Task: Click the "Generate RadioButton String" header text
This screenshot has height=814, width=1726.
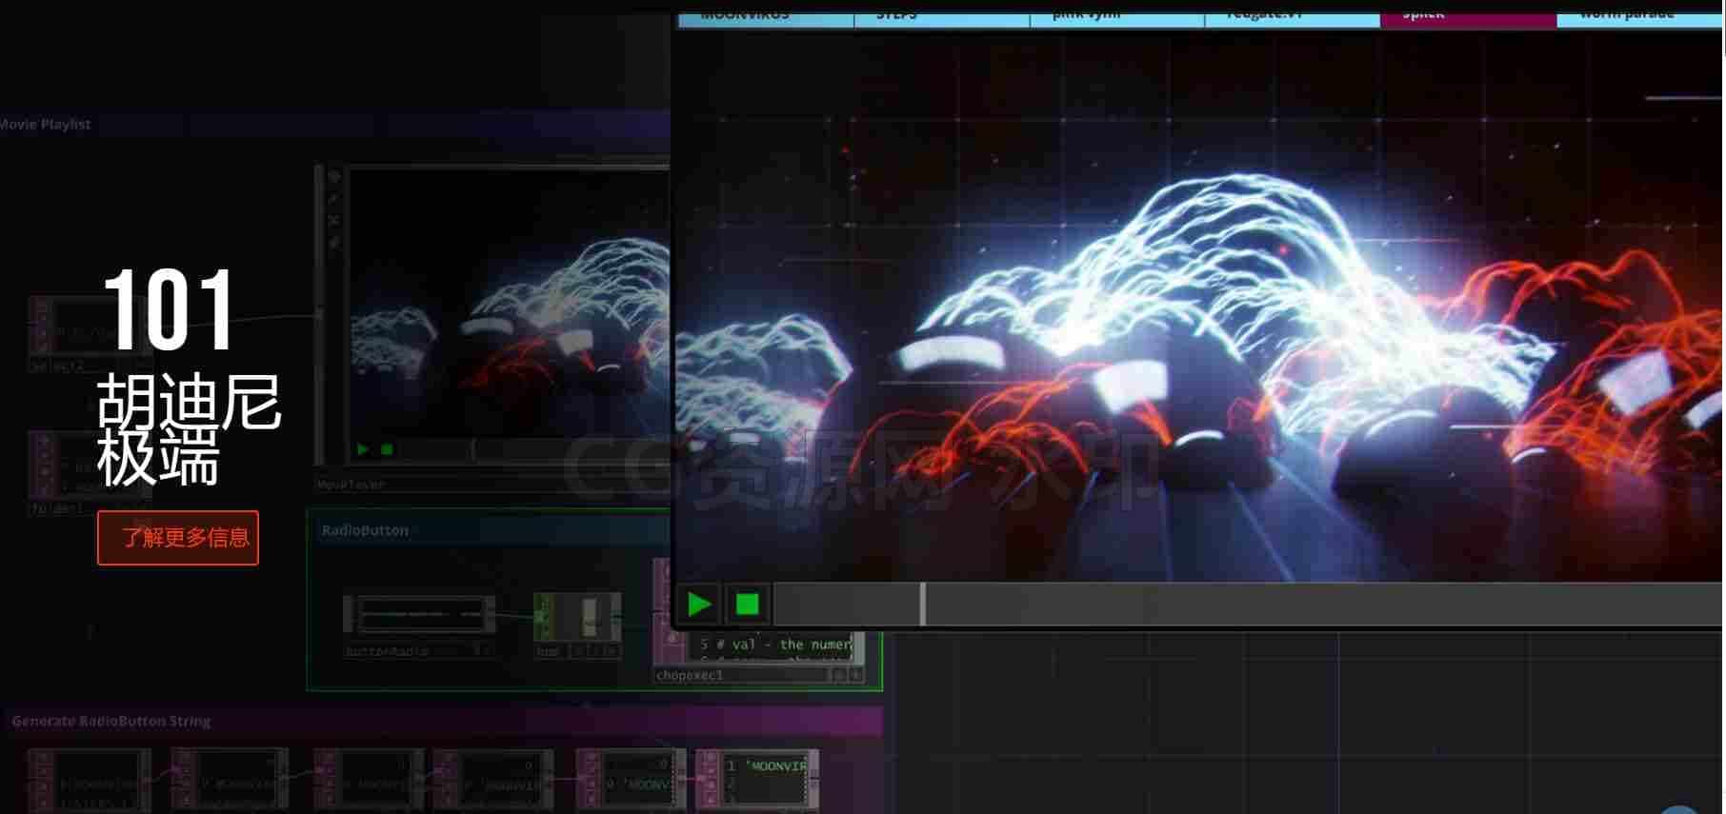Action: click(x=111, y=721)
